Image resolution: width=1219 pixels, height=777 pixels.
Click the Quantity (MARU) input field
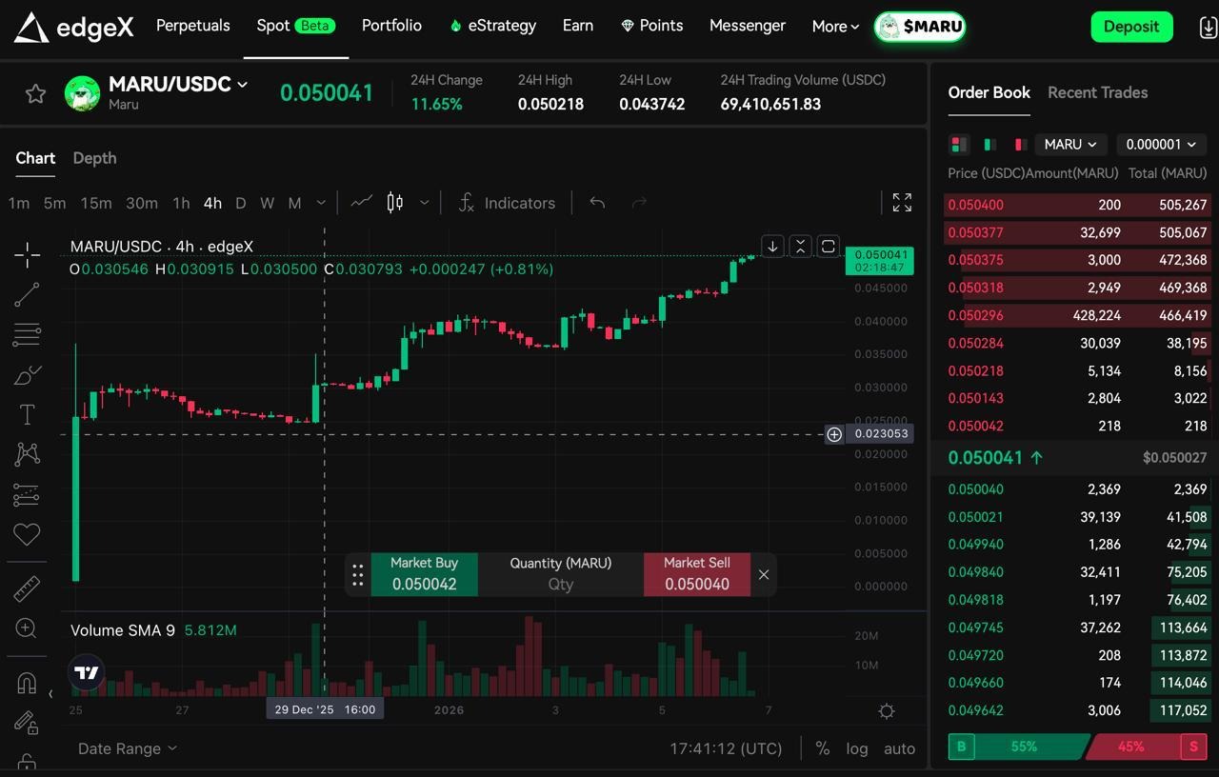point(561,574)
